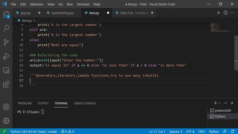Viewport: 238px width, 134px height.
Task: Open the Terminal menu
Action: point(83,4)
